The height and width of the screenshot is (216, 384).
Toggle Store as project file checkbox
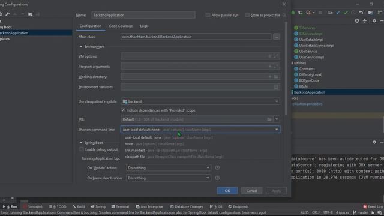pos(247,15)
